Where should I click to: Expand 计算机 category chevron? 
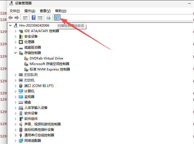[x=15, y=91]
